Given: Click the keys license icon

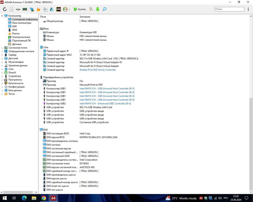Looking at the screenshot, I should pyautogui.click(x=91, y=9).
